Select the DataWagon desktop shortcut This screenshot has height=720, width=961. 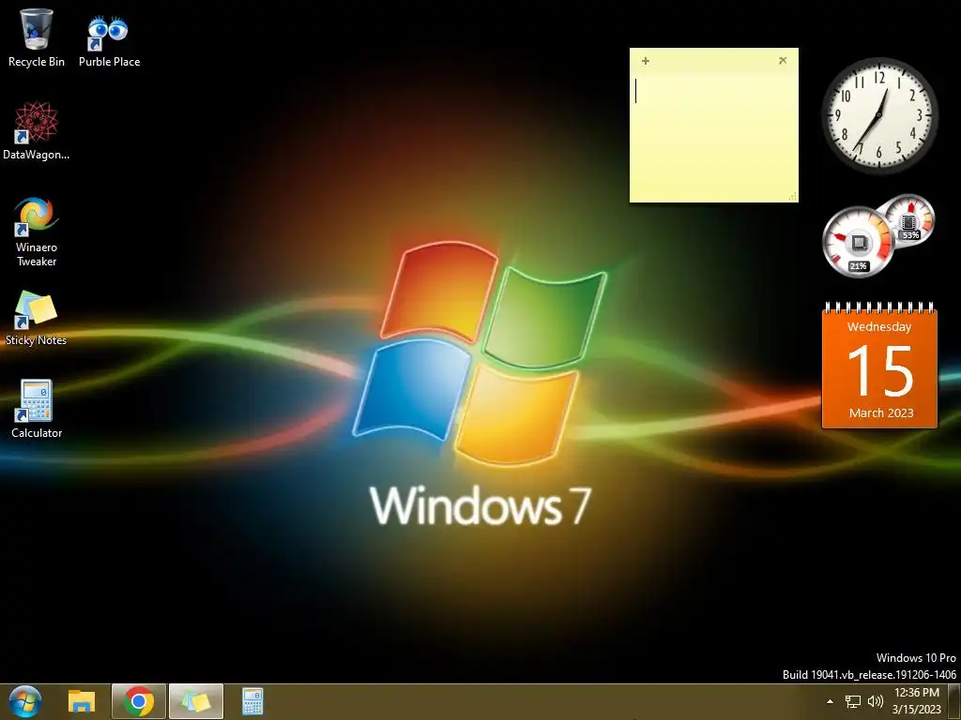click(x=37, y=130)
